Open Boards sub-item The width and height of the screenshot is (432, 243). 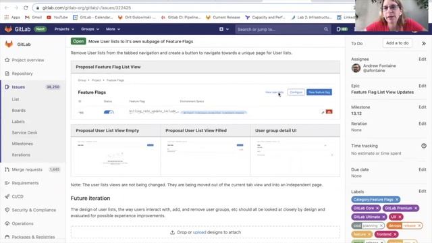(19, 110)
